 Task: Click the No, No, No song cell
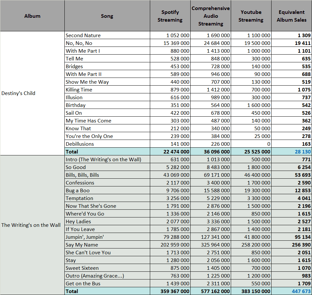point(107,43)
